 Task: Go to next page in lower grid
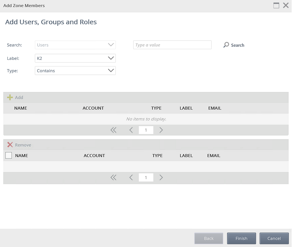(161, 178)
